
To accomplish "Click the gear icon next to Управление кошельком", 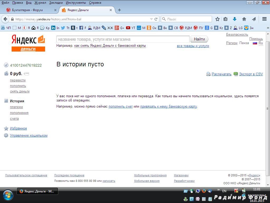I will (6, 135).
